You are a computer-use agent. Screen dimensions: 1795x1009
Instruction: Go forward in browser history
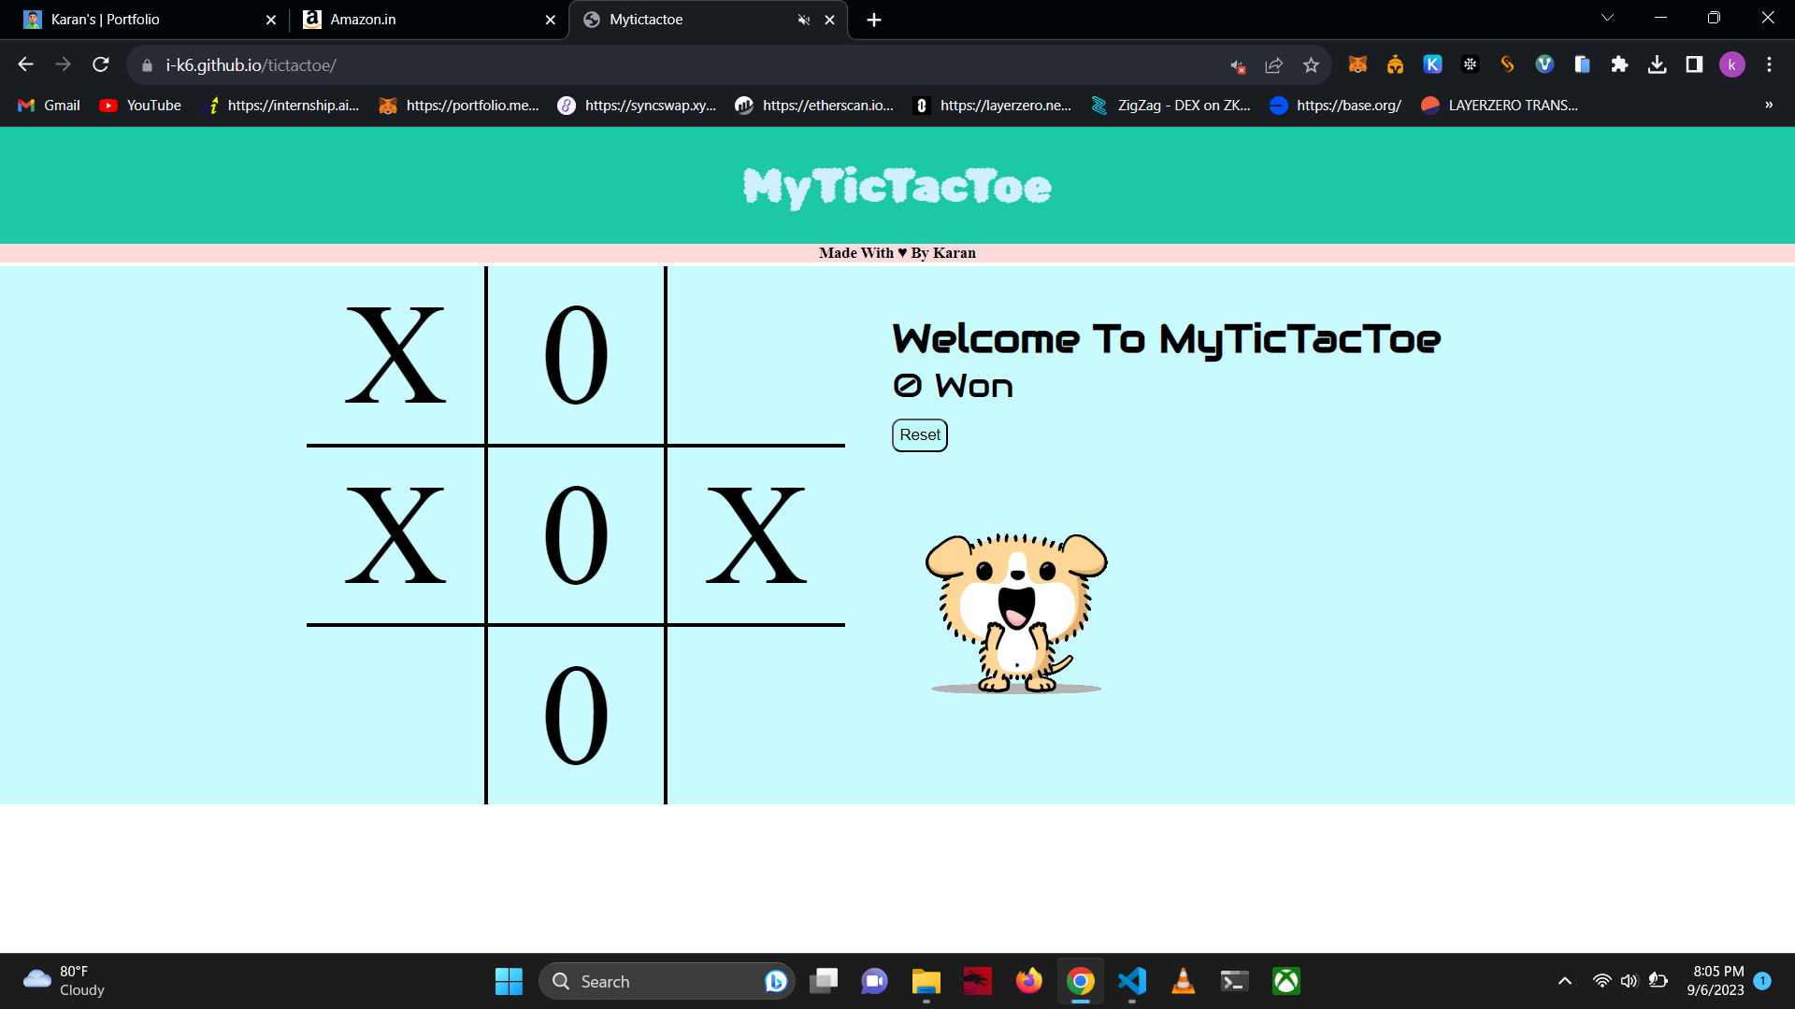coord(63,64)
